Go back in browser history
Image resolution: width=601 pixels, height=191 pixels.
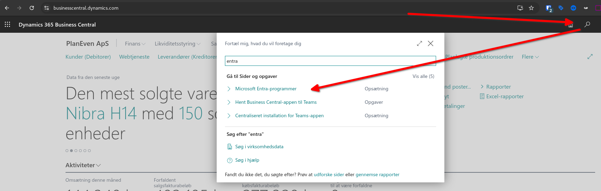point(7,8)
